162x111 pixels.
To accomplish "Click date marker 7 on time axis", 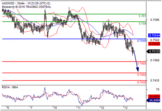I will 31,108.
